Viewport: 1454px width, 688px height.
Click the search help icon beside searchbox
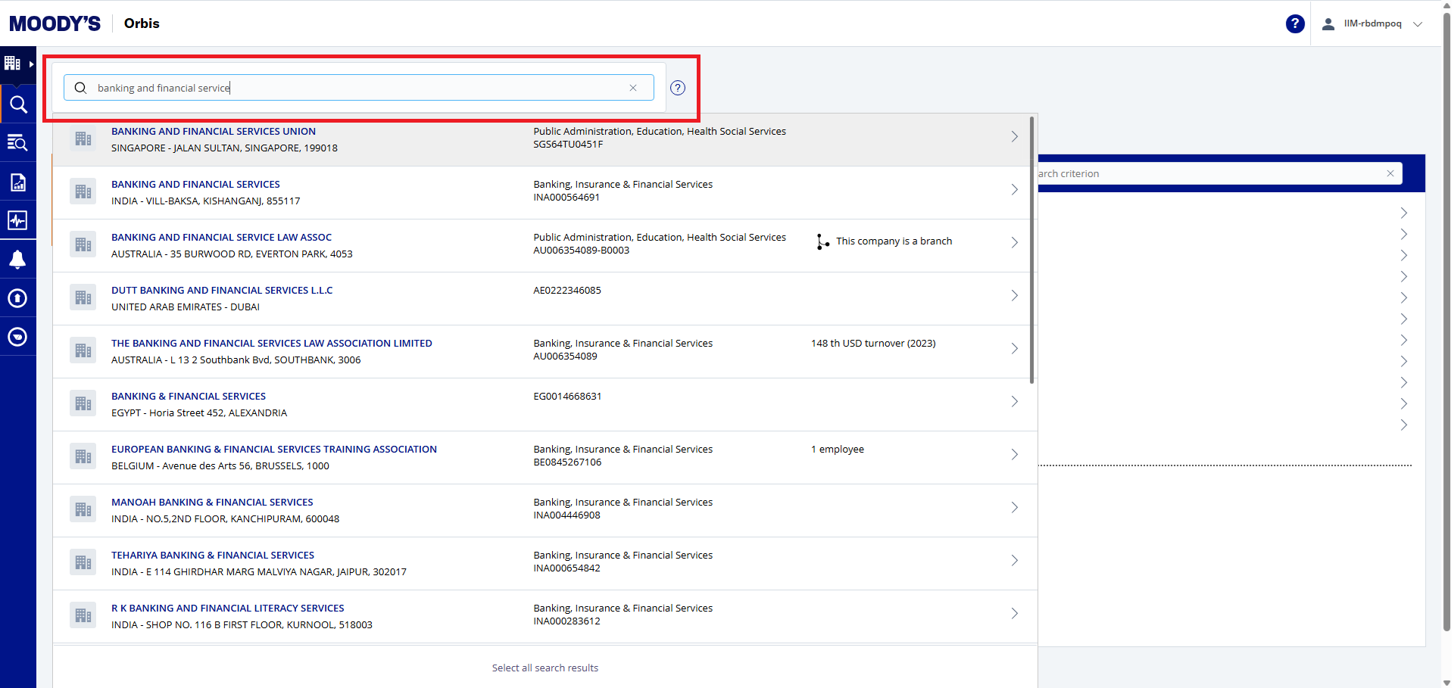[x=678, y=88]
